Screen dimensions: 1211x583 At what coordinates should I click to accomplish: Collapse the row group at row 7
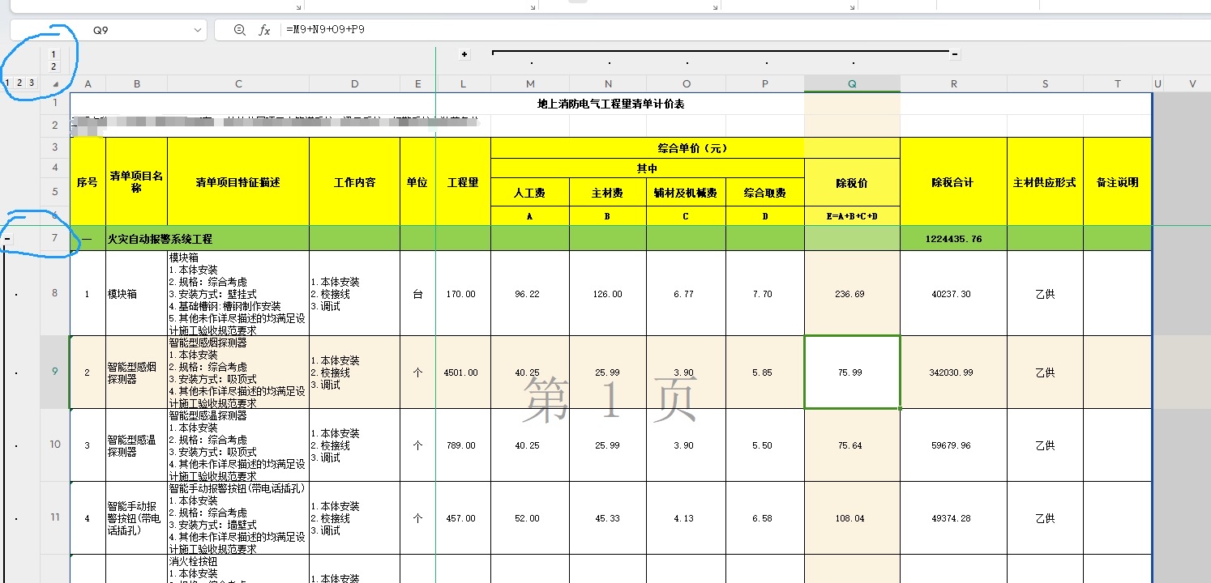coord(7,239)
